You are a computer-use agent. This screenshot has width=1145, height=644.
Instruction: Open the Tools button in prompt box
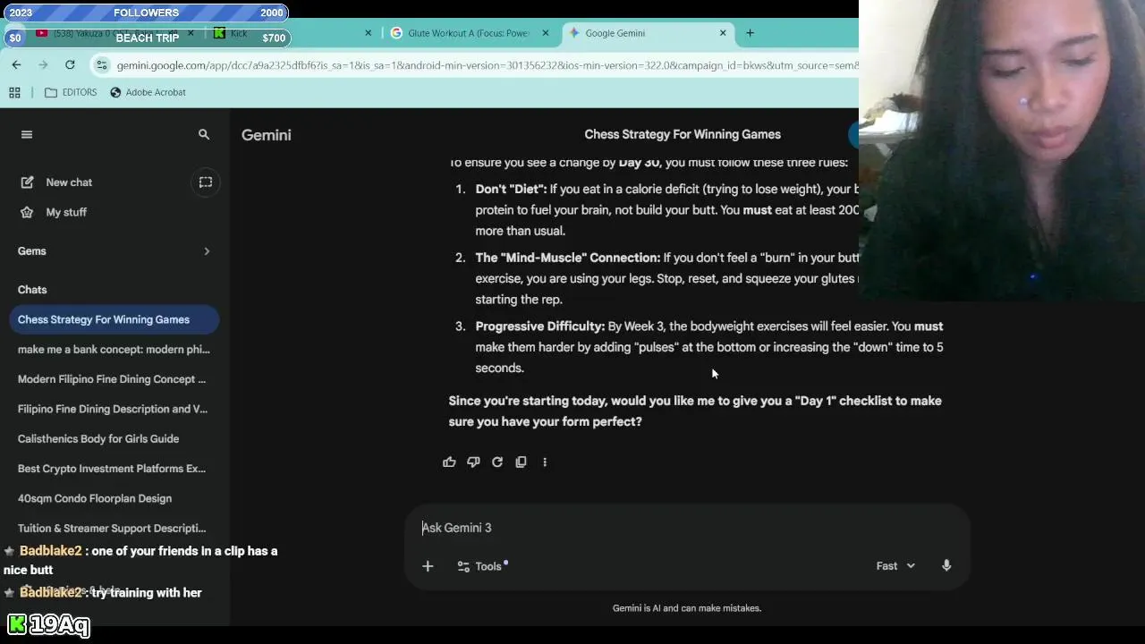coord(481,566)
